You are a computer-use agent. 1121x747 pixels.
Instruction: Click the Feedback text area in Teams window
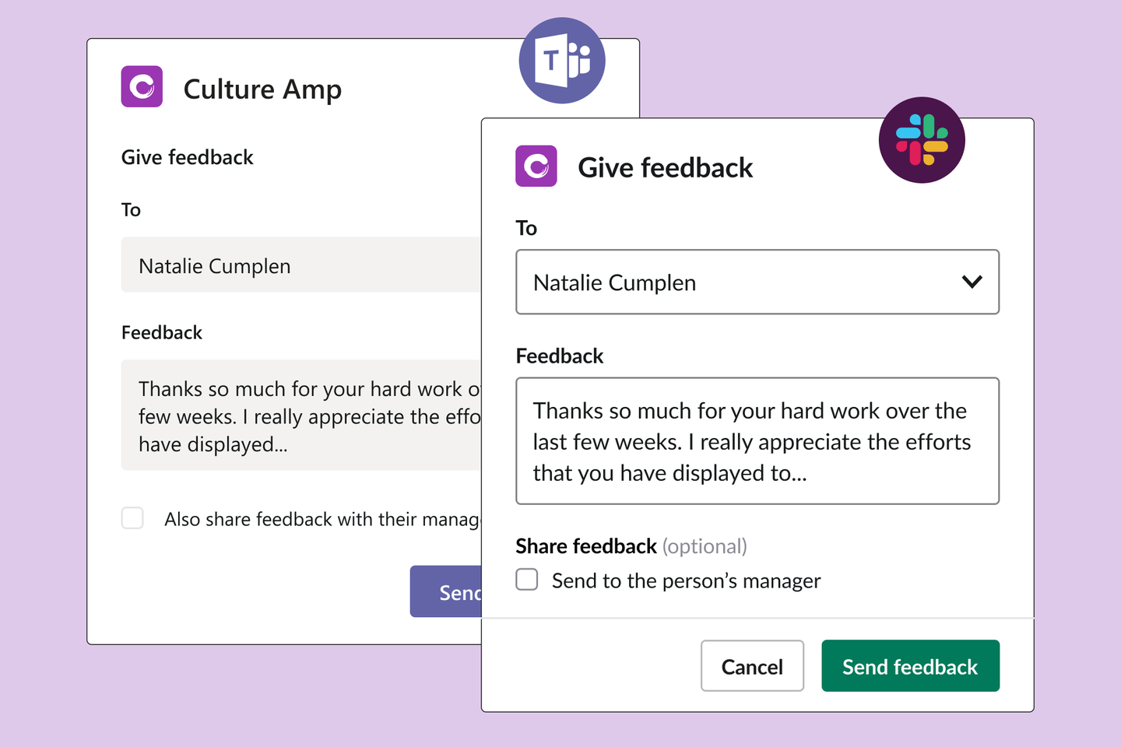point(301,415)
